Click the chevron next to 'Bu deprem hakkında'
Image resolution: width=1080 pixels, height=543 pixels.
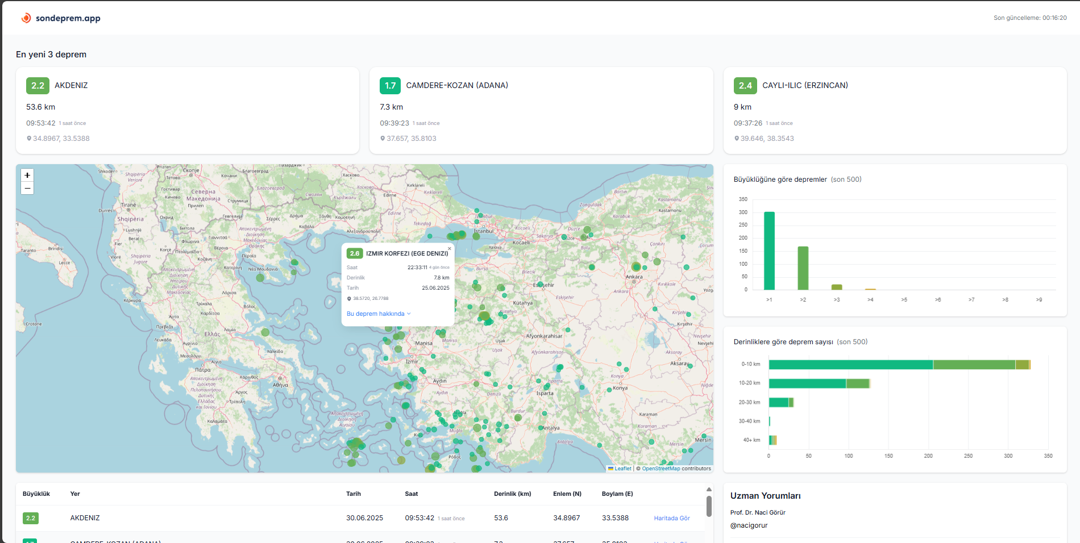click(409, 314)
